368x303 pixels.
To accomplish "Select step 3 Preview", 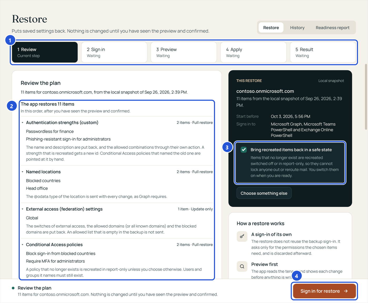I will click(x=184, y=52).
